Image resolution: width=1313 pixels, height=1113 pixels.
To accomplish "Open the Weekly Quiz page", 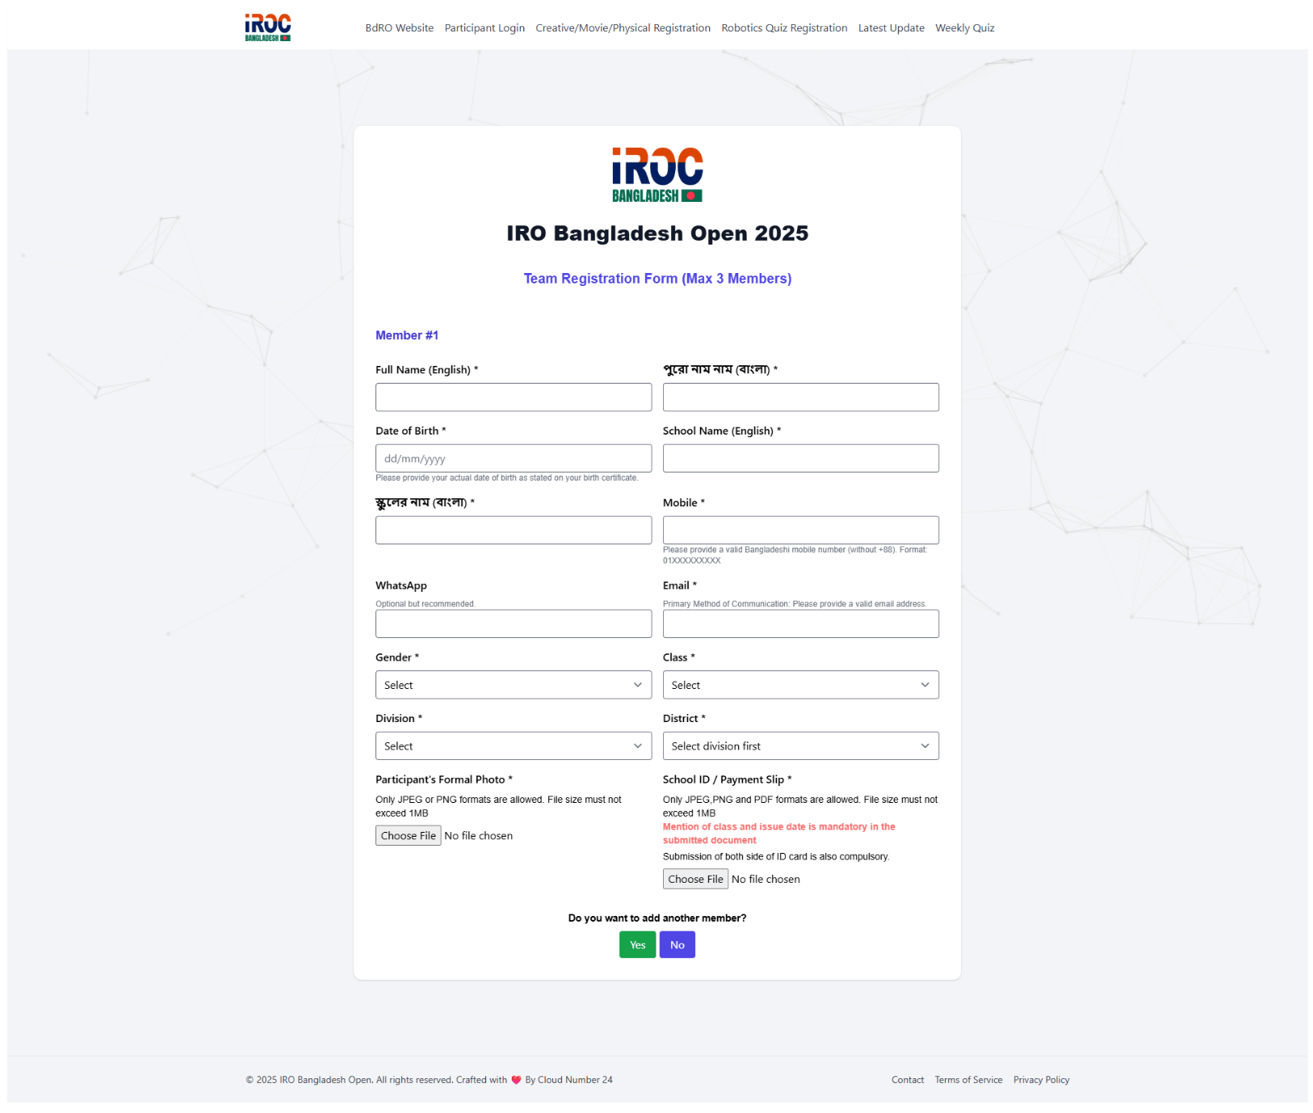I will pos(964,27).
